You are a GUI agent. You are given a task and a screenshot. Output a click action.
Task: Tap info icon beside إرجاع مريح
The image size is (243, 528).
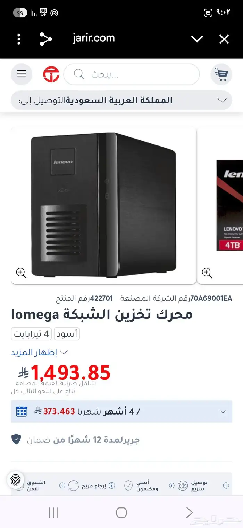pos(112,486)
